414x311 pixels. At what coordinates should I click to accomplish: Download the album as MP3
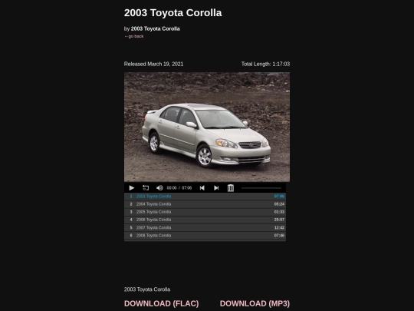(x=255, y=303)
